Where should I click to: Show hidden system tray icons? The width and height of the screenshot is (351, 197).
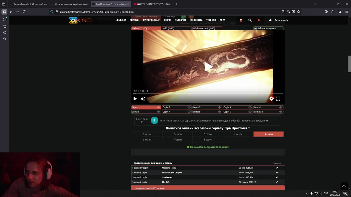307,193
